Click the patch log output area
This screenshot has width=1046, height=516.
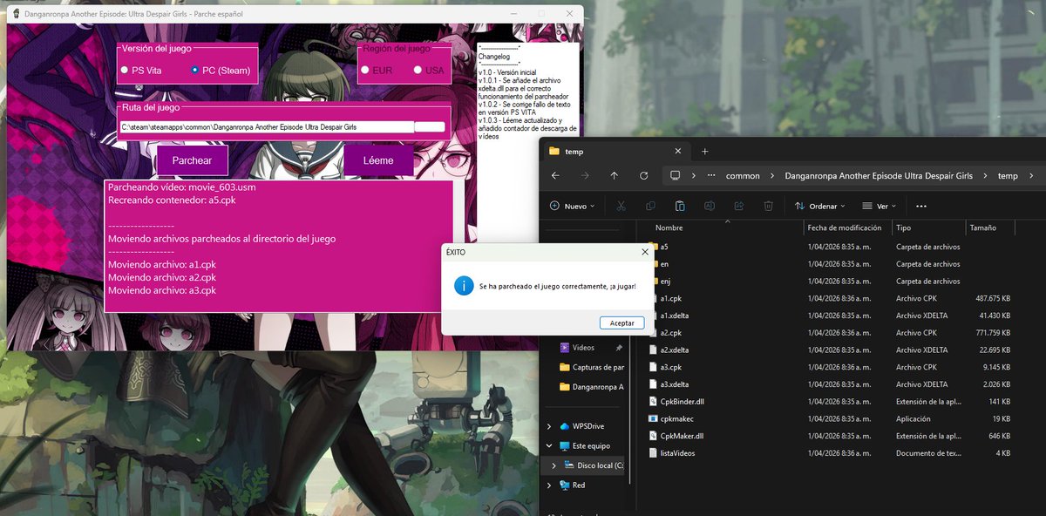279,246
